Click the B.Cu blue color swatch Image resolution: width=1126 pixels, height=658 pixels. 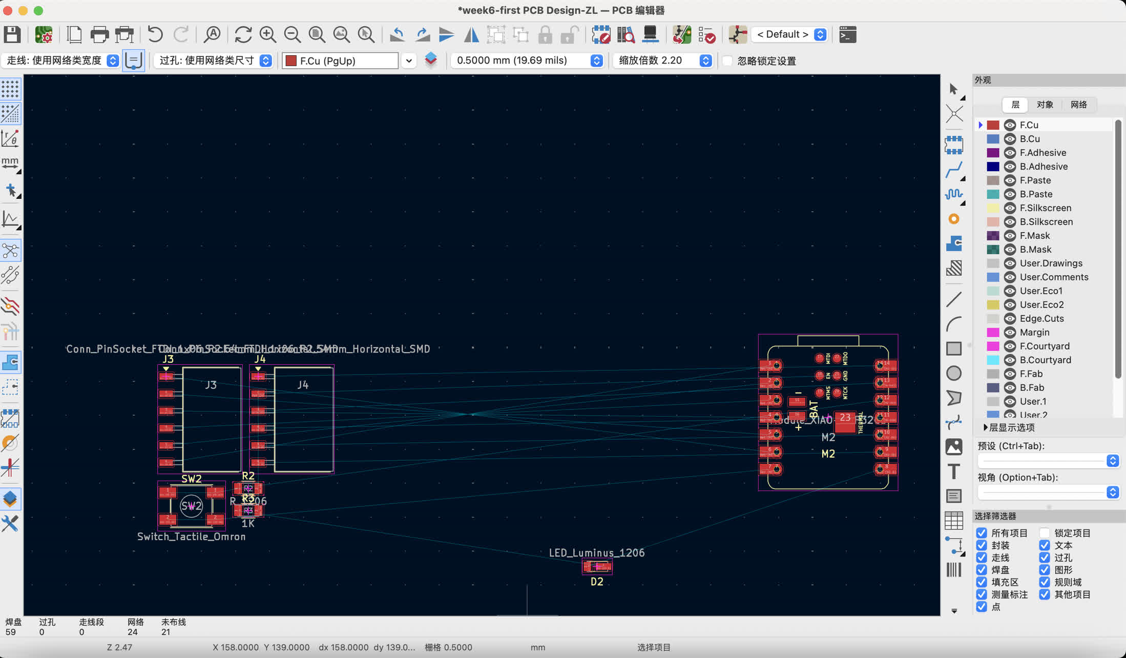tap(993, 139)
